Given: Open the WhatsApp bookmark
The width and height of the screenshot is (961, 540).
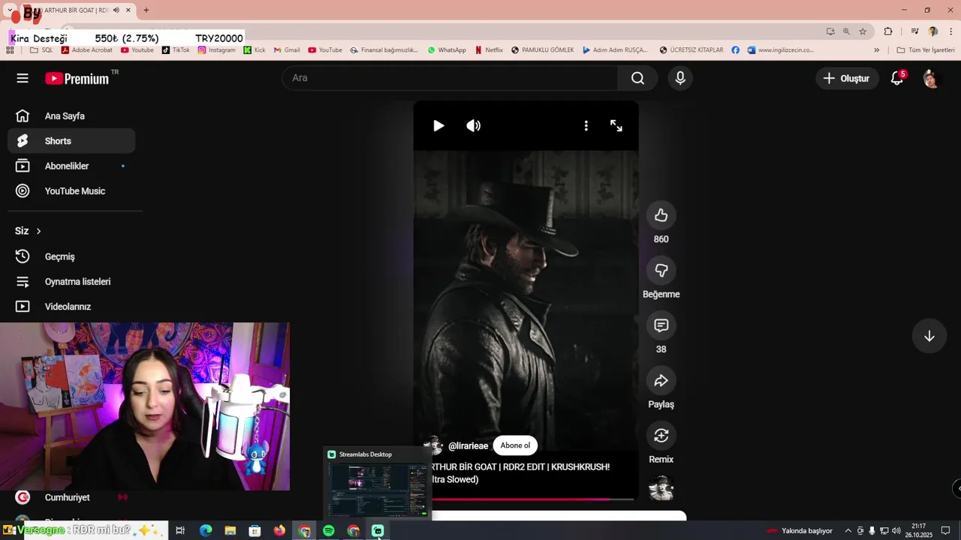Looking at the screenshot, I should click(447, 50).
